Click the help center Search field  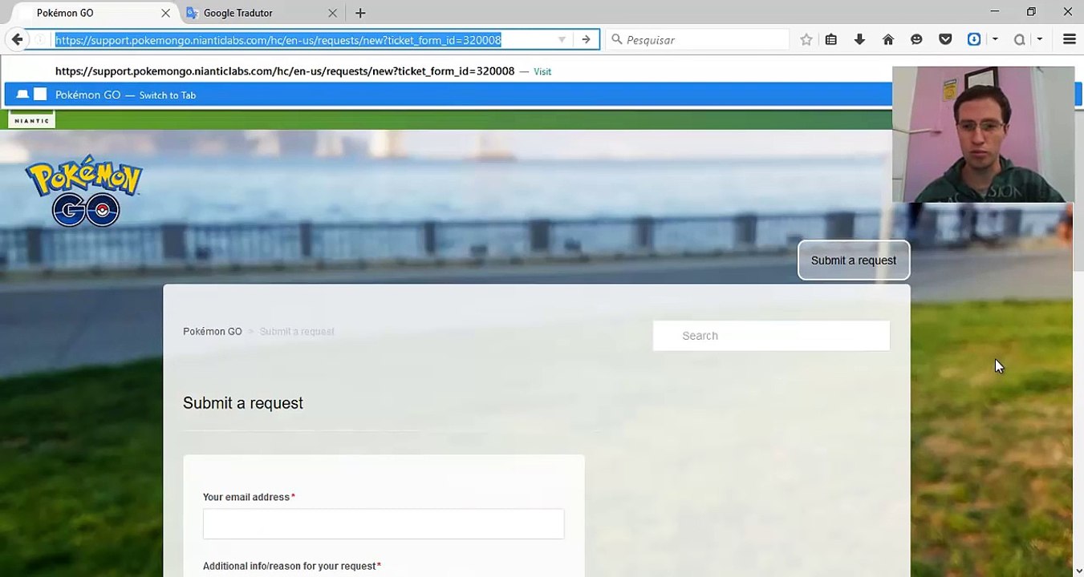771,336
